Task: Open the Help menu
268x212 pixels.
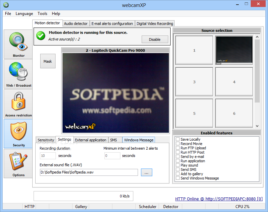Action: [56, 14]
